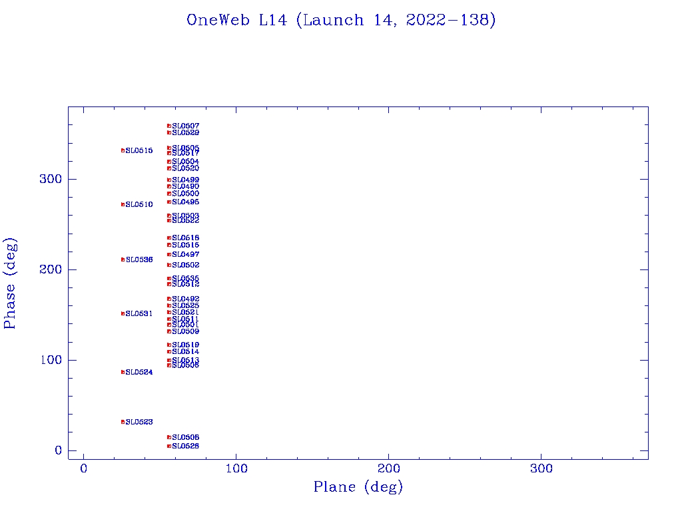682x511 pixels.
Task: Click the red marker beside SL0523
Action: (x=123, y=422)
